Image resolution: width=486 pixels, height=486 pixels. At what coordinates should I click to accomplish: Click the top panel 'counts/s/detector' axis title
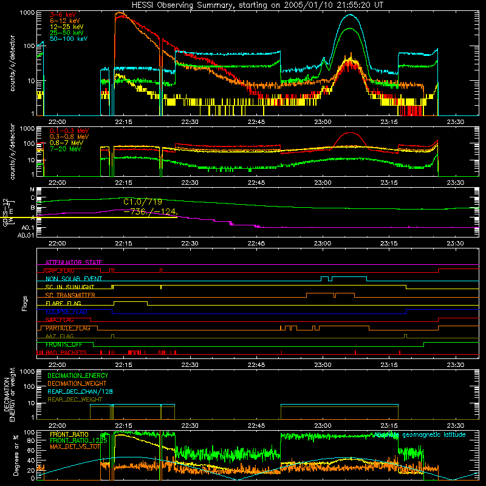point(12,63)
